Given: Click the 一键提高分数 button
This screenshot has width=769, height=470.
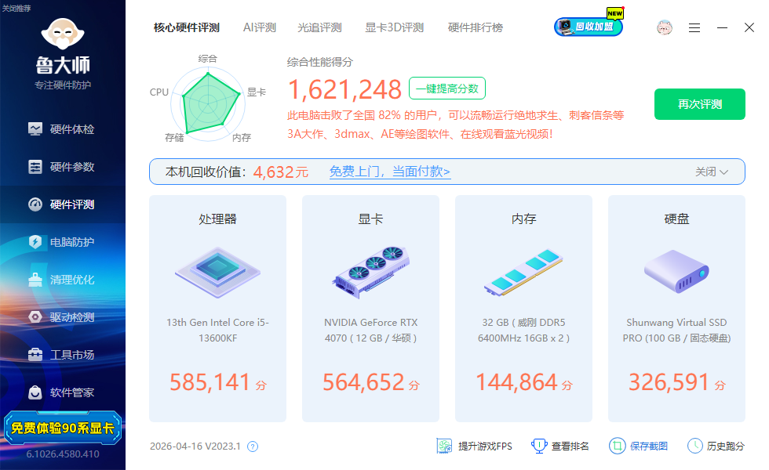Looking at the screenshot, I should (446, 89).
